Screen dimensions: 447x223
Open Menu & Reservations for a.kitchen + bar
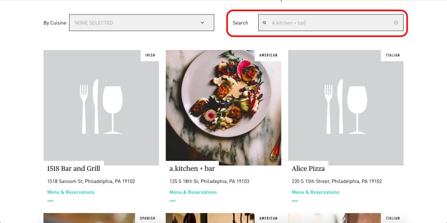tap(193, 192)
